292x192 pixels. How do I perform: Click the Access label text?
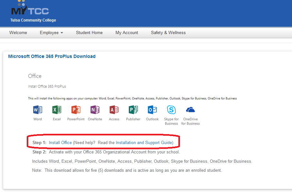(x=114, y=119)
